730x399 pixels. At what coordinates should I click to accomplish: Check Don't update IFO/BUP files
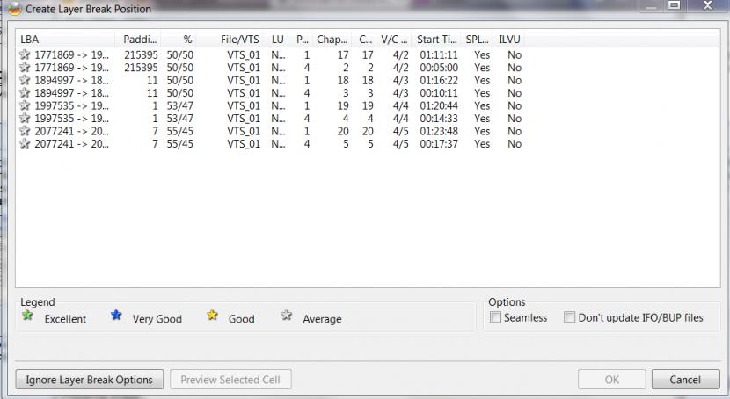pos(569,317)
